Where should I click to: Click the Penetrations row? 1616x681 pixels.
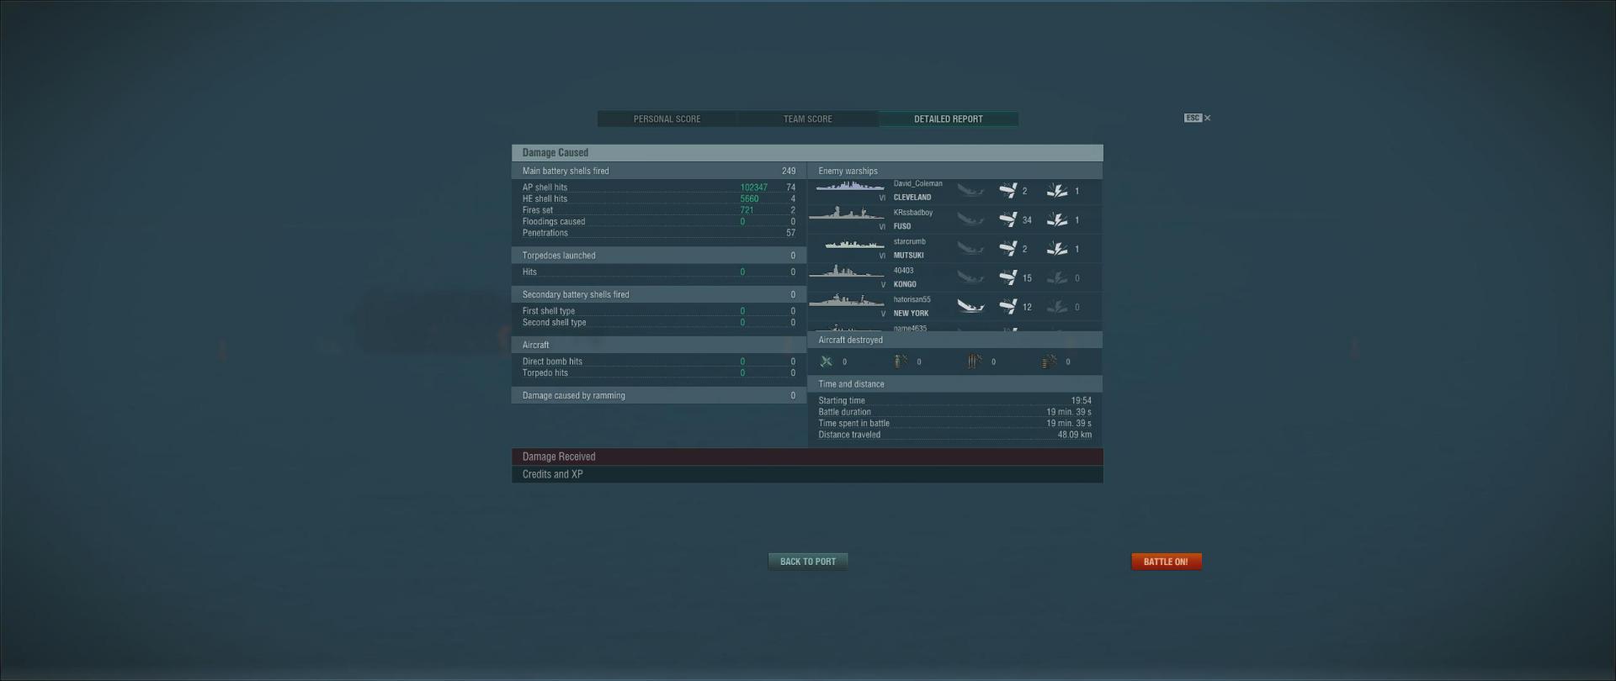(659, 233)
